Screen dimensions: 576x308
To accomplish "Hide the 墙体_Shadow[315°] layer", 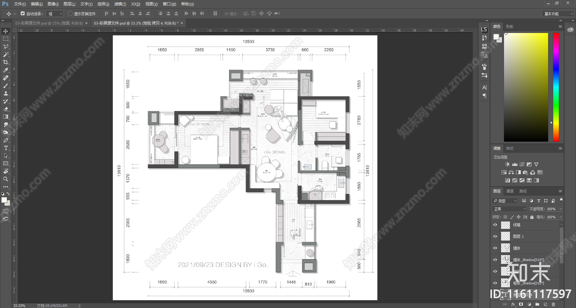I will tap(495, 260).
